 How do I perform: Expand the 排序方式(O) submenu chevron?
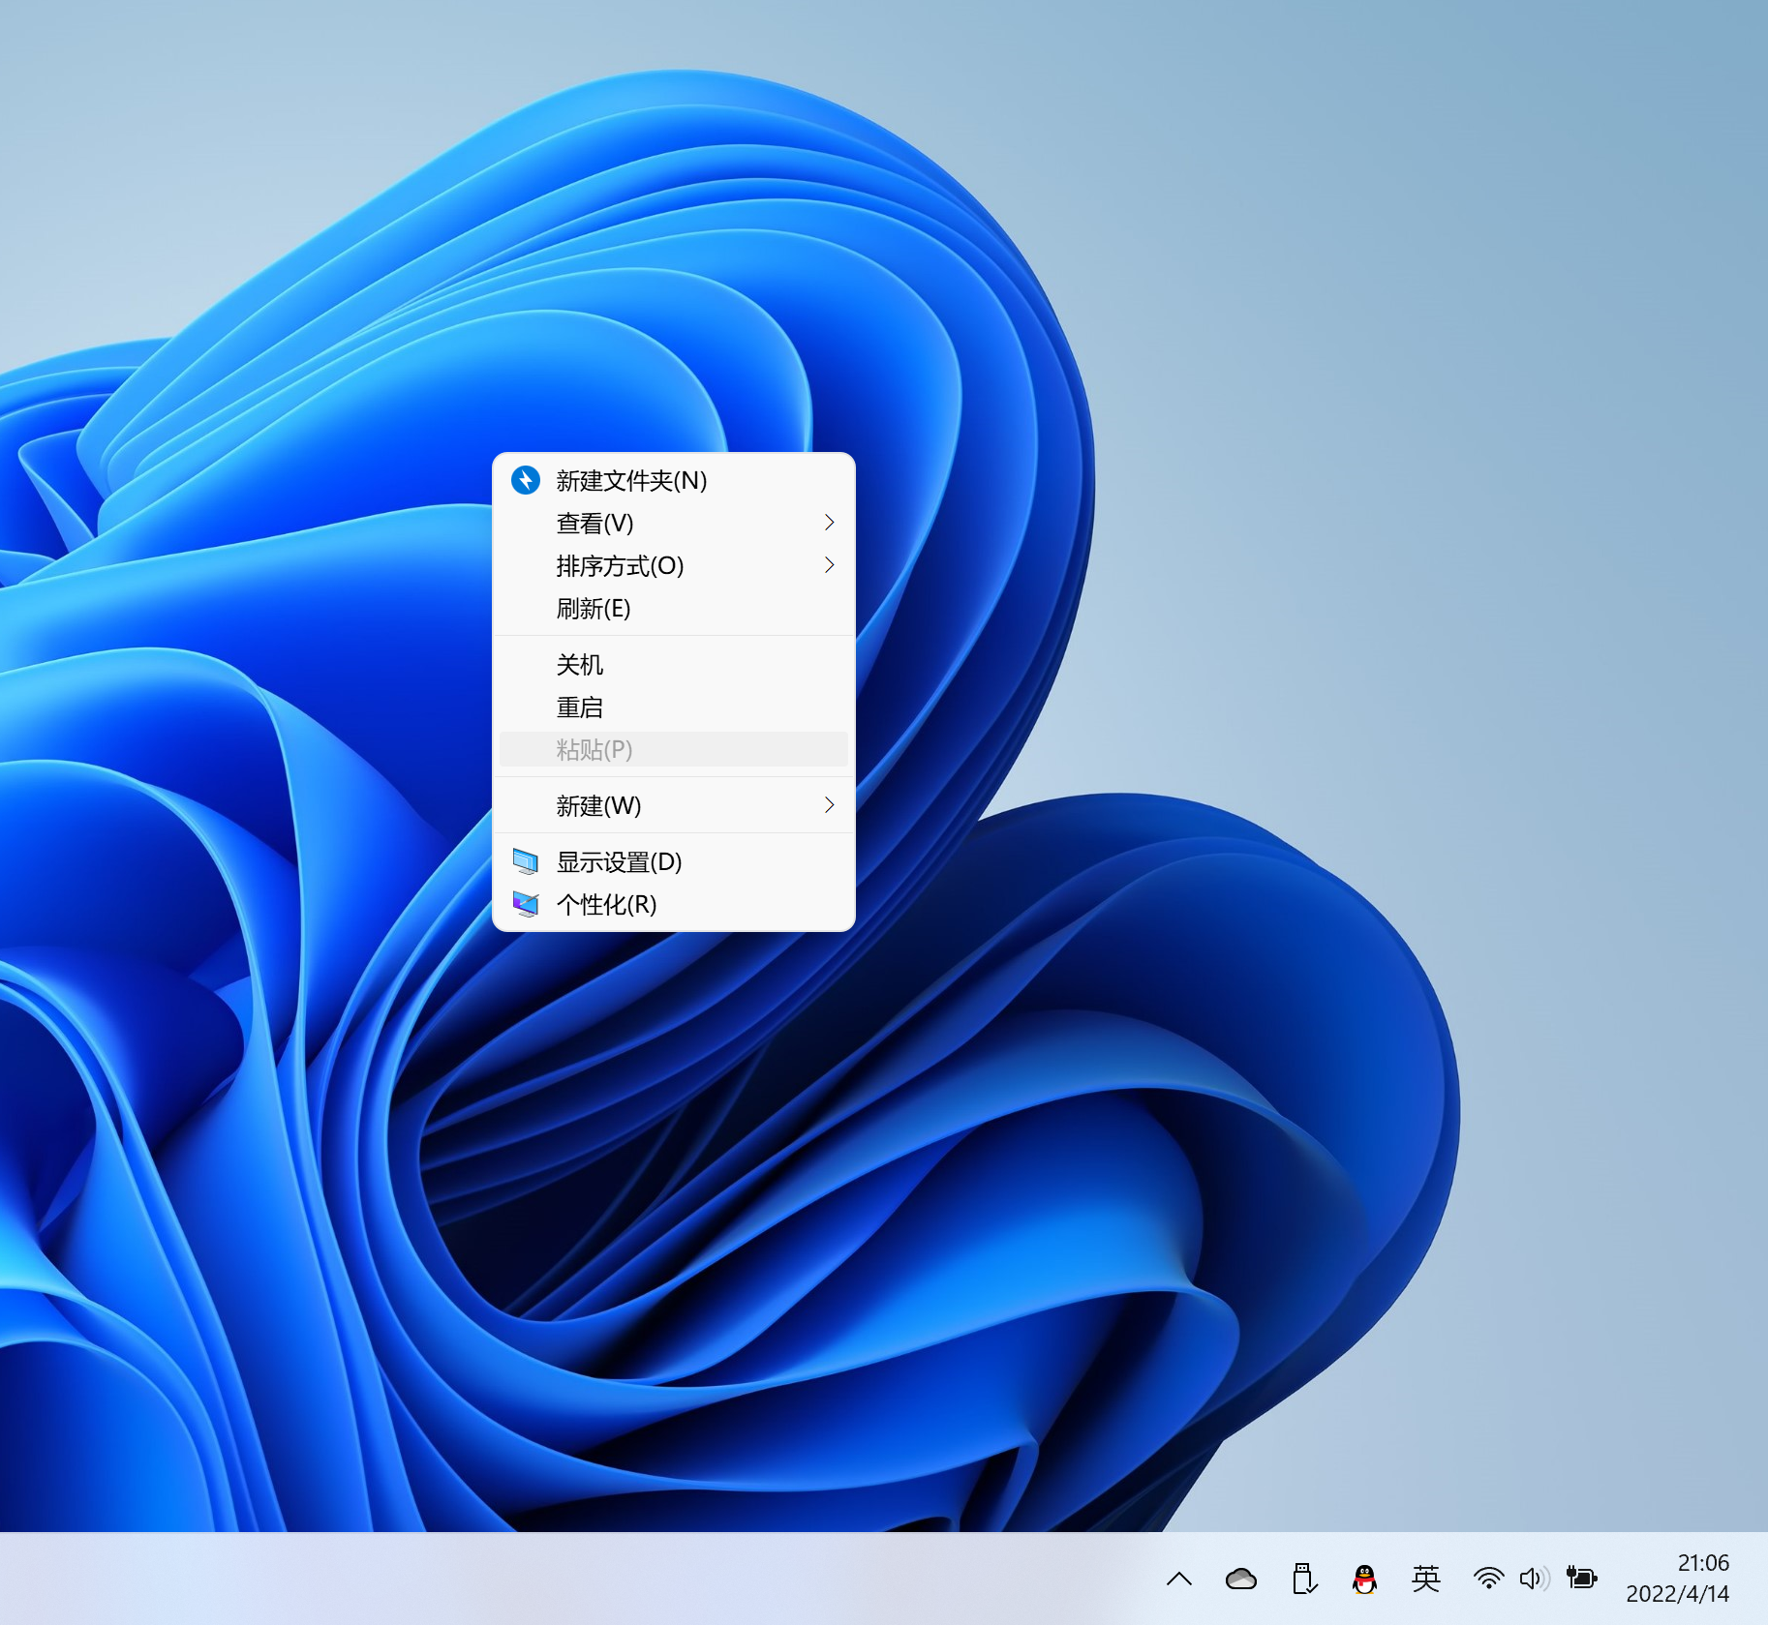pyautogui.click(x=829, y=565)
